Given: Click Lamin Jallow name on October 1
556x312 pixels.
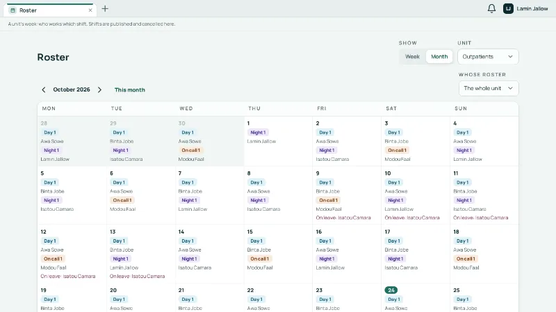Looking at the screenshot, I should (x=261, y=141).
